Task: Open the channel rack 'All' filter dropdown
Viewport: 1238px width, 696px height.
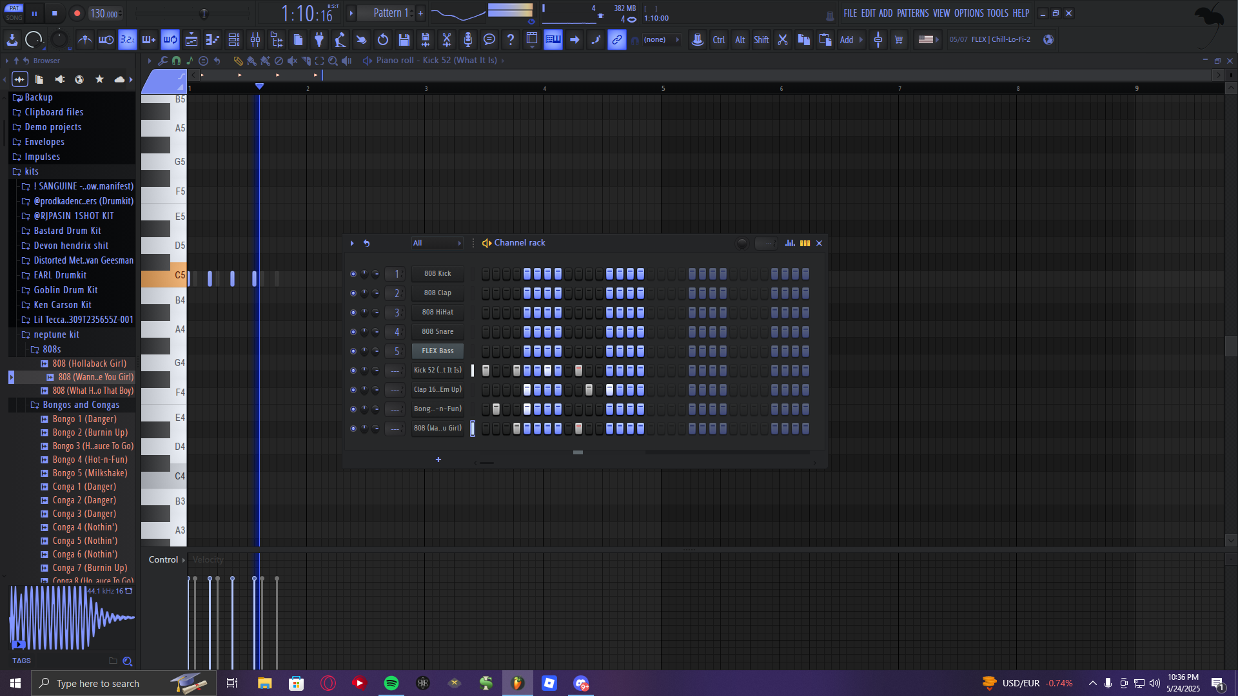Action: click(x=437, y=243)
